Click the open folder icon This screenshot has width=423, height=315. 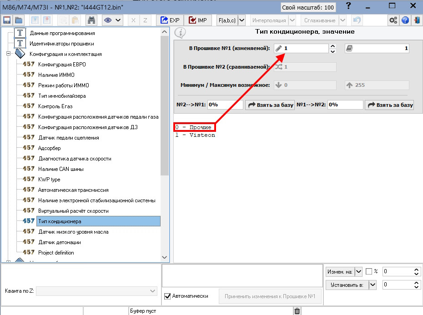[x=19, y=20]
